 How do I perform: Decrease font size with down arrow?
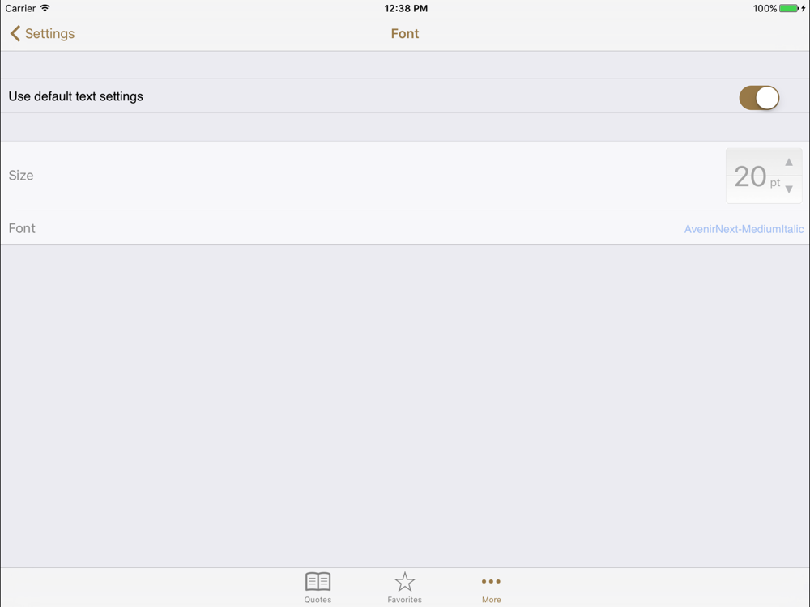pyautogui.click(x=789, y=189)
